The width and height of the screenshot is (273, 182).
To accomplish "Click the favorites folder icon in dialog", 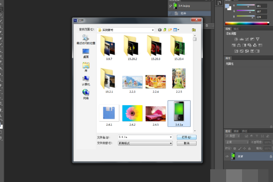I will pyautogui.click(x=194, y=30).
